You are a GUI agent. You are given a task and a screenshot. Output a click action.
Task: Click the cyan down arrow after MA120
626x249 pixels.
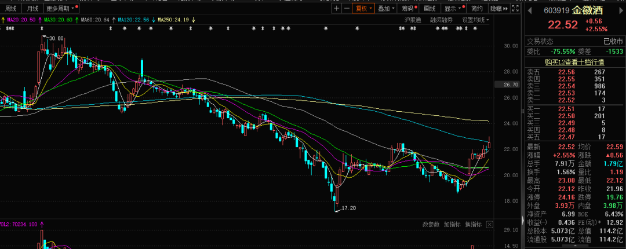coord(153,20)
